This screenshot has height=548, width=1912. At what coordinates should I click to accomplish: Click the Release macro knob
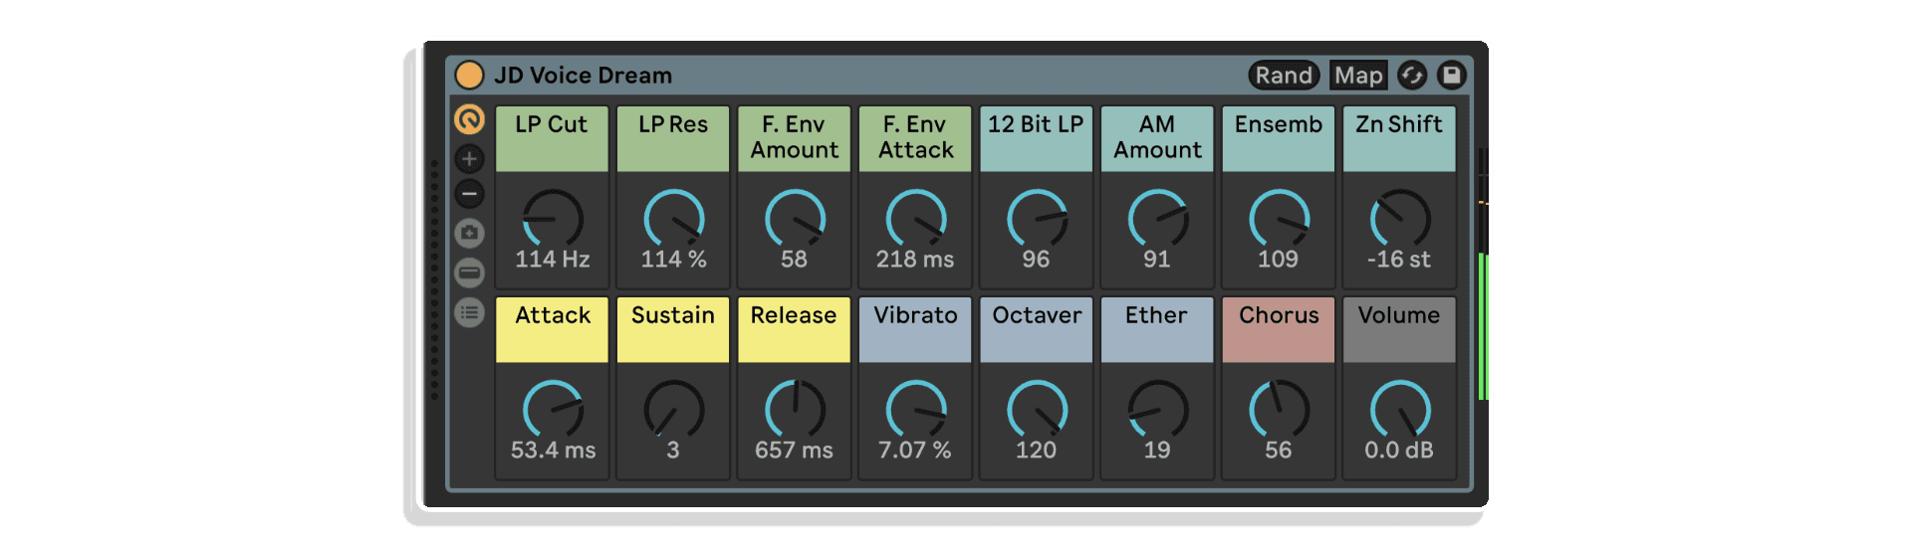(x=795, y=410)
